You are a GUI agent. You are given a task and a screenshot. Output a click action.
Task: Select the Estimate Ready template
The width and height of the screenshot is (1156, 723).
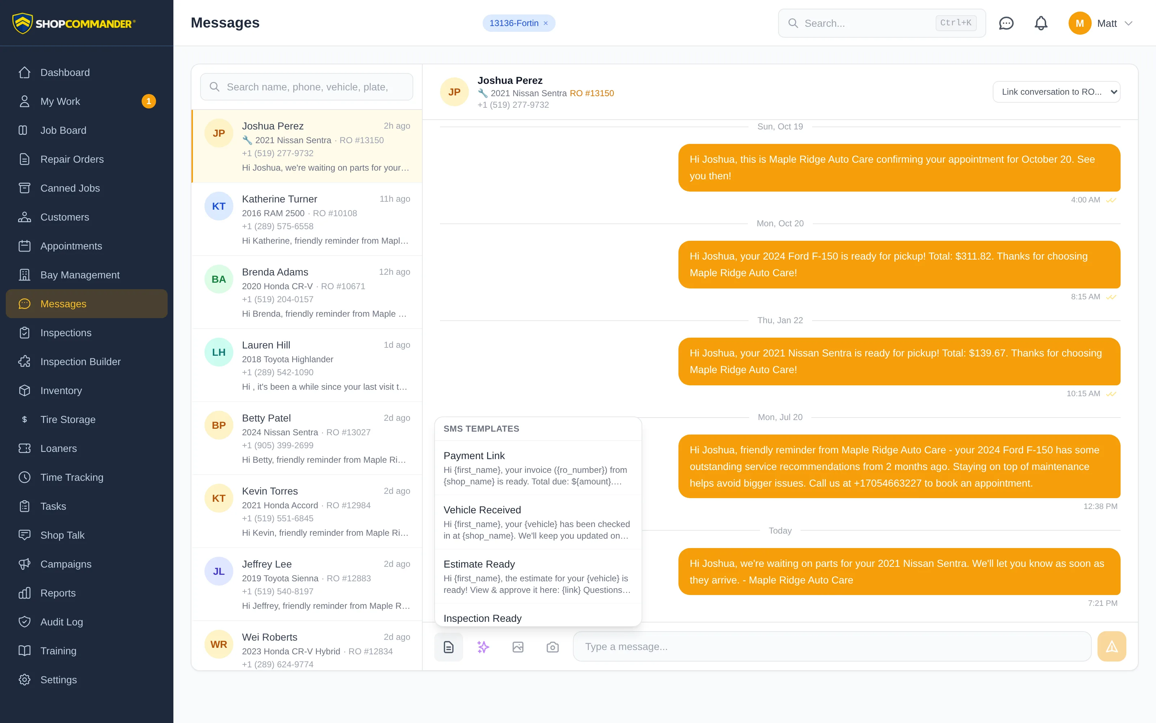(x=538, y=577)
